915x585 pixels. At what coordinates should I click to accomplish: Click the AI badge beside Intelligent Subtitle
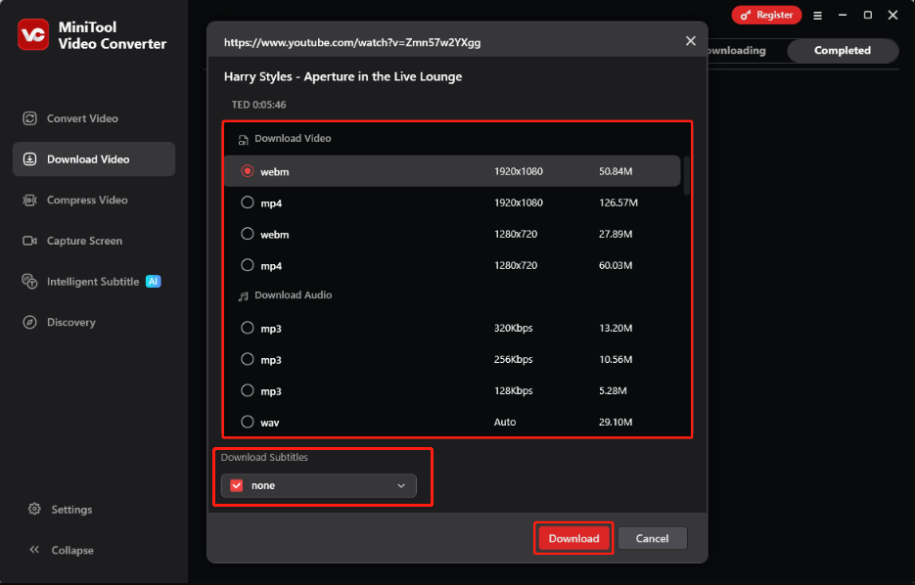(153, 281)
